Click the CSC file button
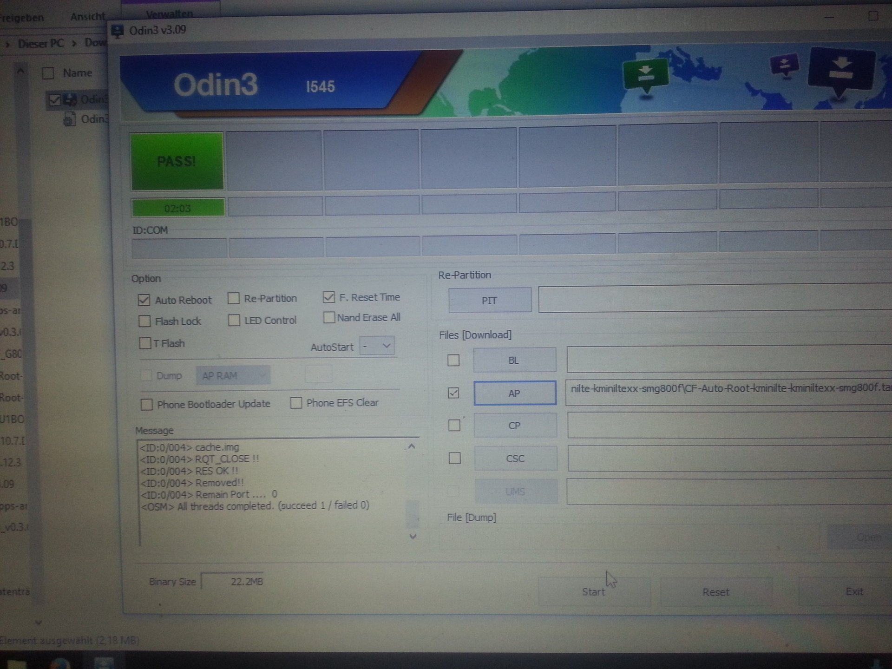Image resolution: width=892 pixels, height=669 pixels. (x=516, y=459)
